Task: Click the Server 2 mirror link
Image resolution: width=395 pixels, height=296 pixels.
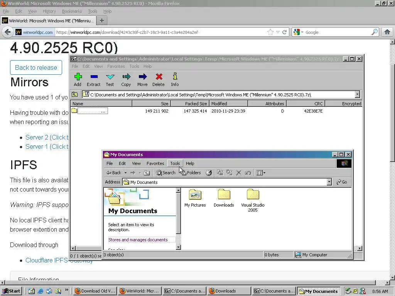Action: coord(47,138)
